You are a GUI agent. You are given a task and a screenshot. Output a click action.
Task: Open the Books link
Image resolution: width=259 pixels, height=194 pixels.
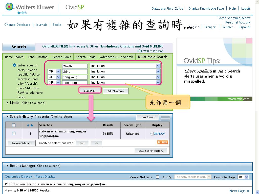pos(57,25)
